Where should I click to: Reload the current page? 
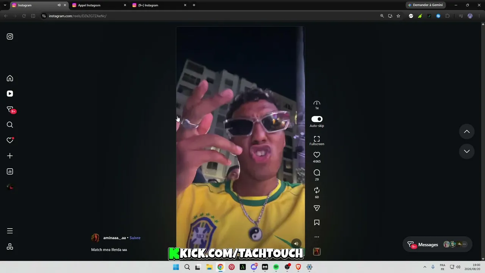pos(24,16)
